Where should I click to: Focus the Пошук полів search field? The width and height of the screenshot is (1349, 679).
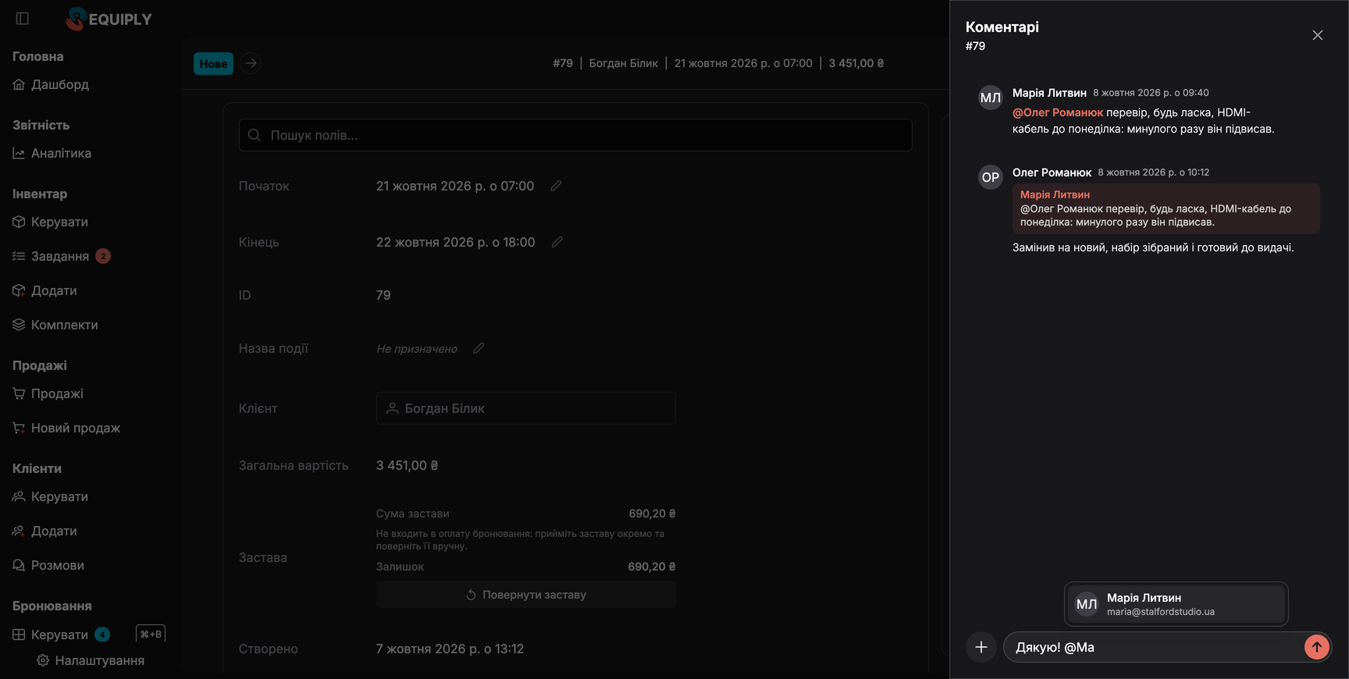(x=575, y=135)
